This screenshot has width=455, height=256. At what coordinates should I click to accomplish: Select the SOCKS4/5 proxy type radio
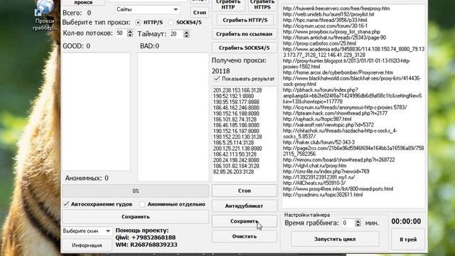point(171,22)
